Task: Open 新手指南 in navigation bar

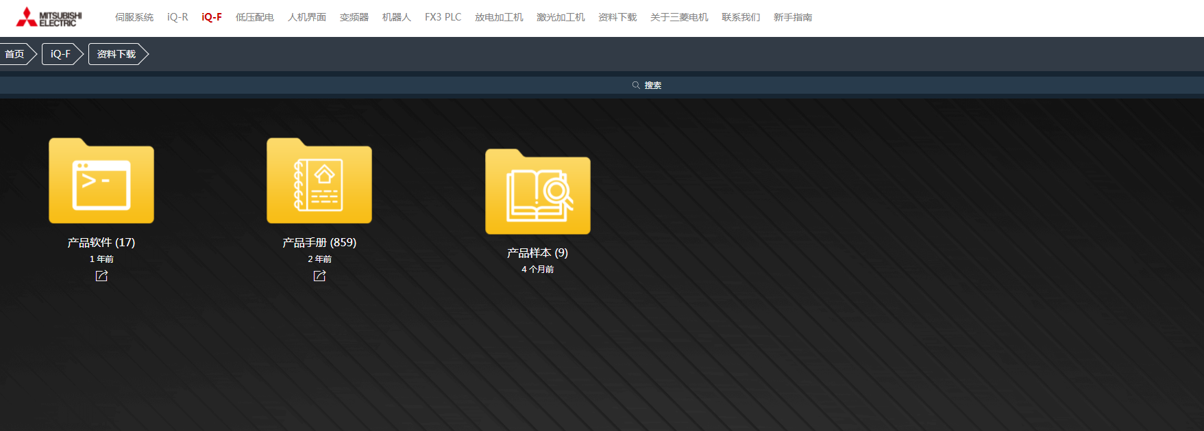Action: (x=793, y=17)
